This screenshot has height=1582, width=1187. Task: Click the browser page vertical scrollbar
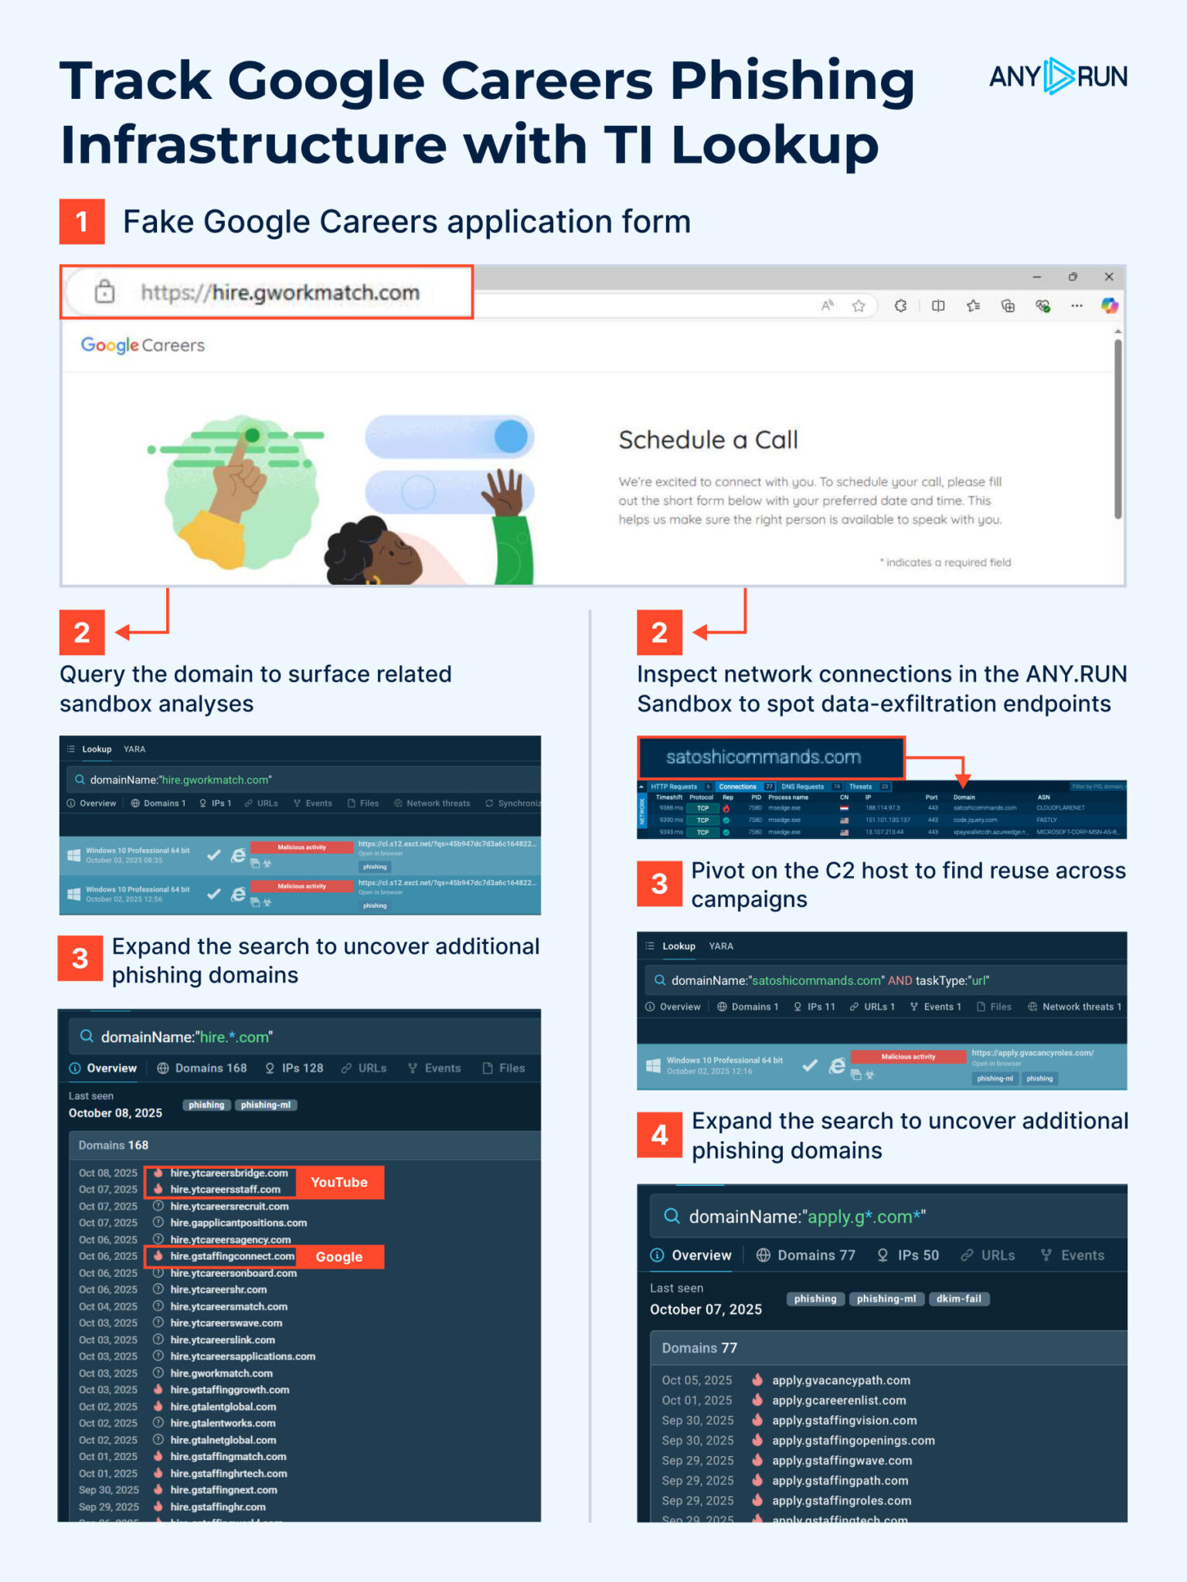click(x=1117, y=429)
